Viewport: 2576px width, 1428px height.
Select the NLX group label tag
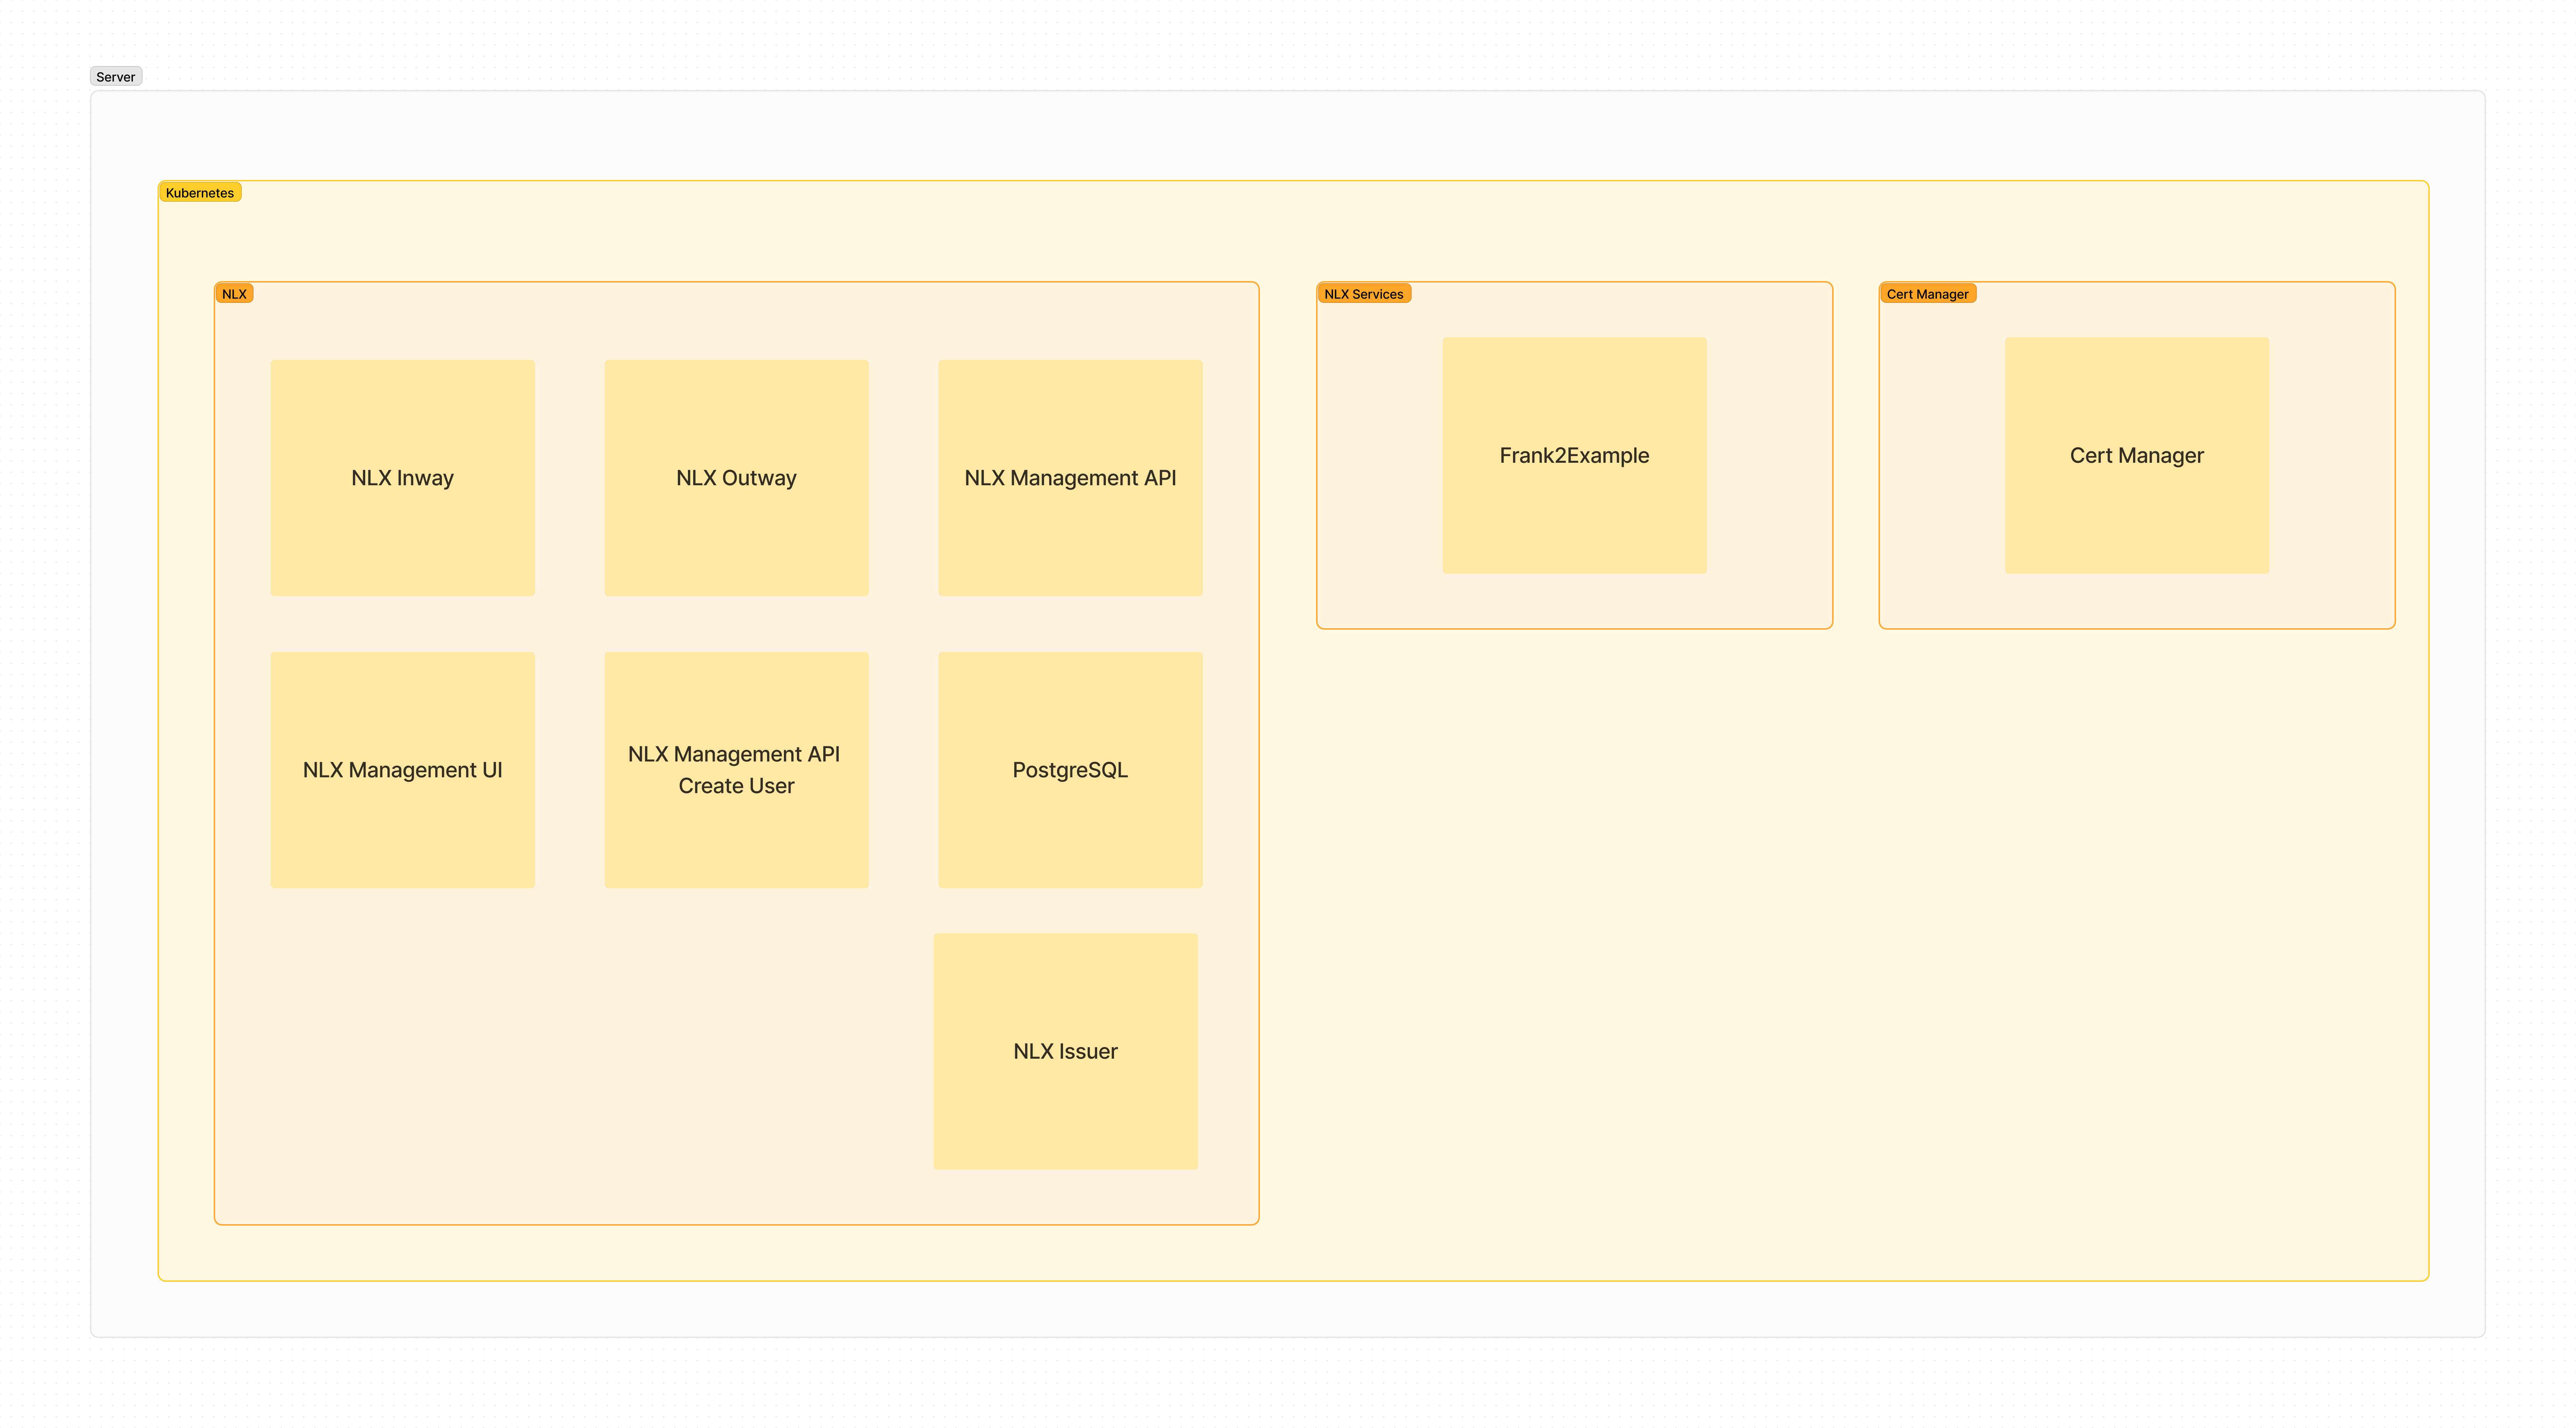(234, 294)
